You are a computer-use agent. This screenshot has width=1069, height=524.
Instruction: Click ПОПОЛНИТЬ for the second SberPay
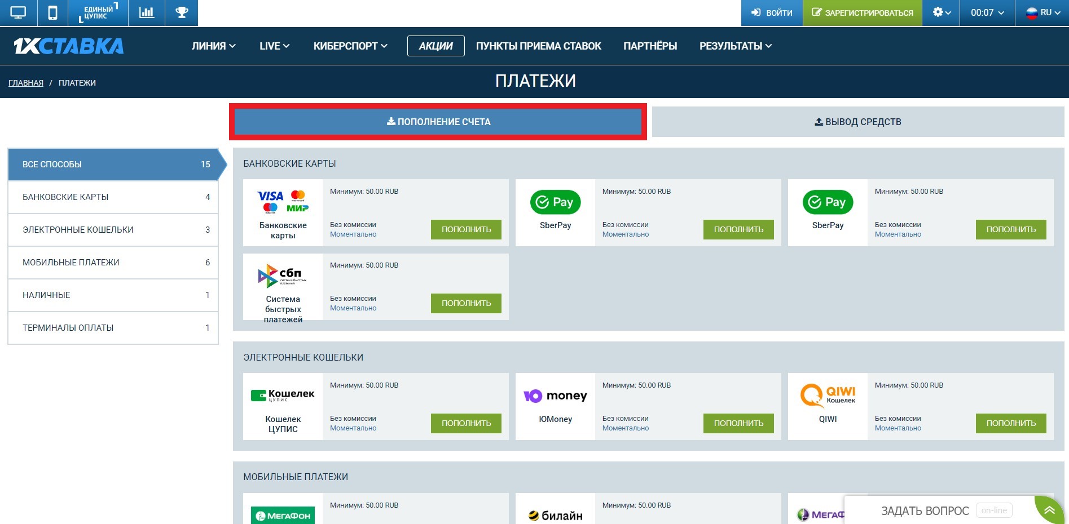1011,229
